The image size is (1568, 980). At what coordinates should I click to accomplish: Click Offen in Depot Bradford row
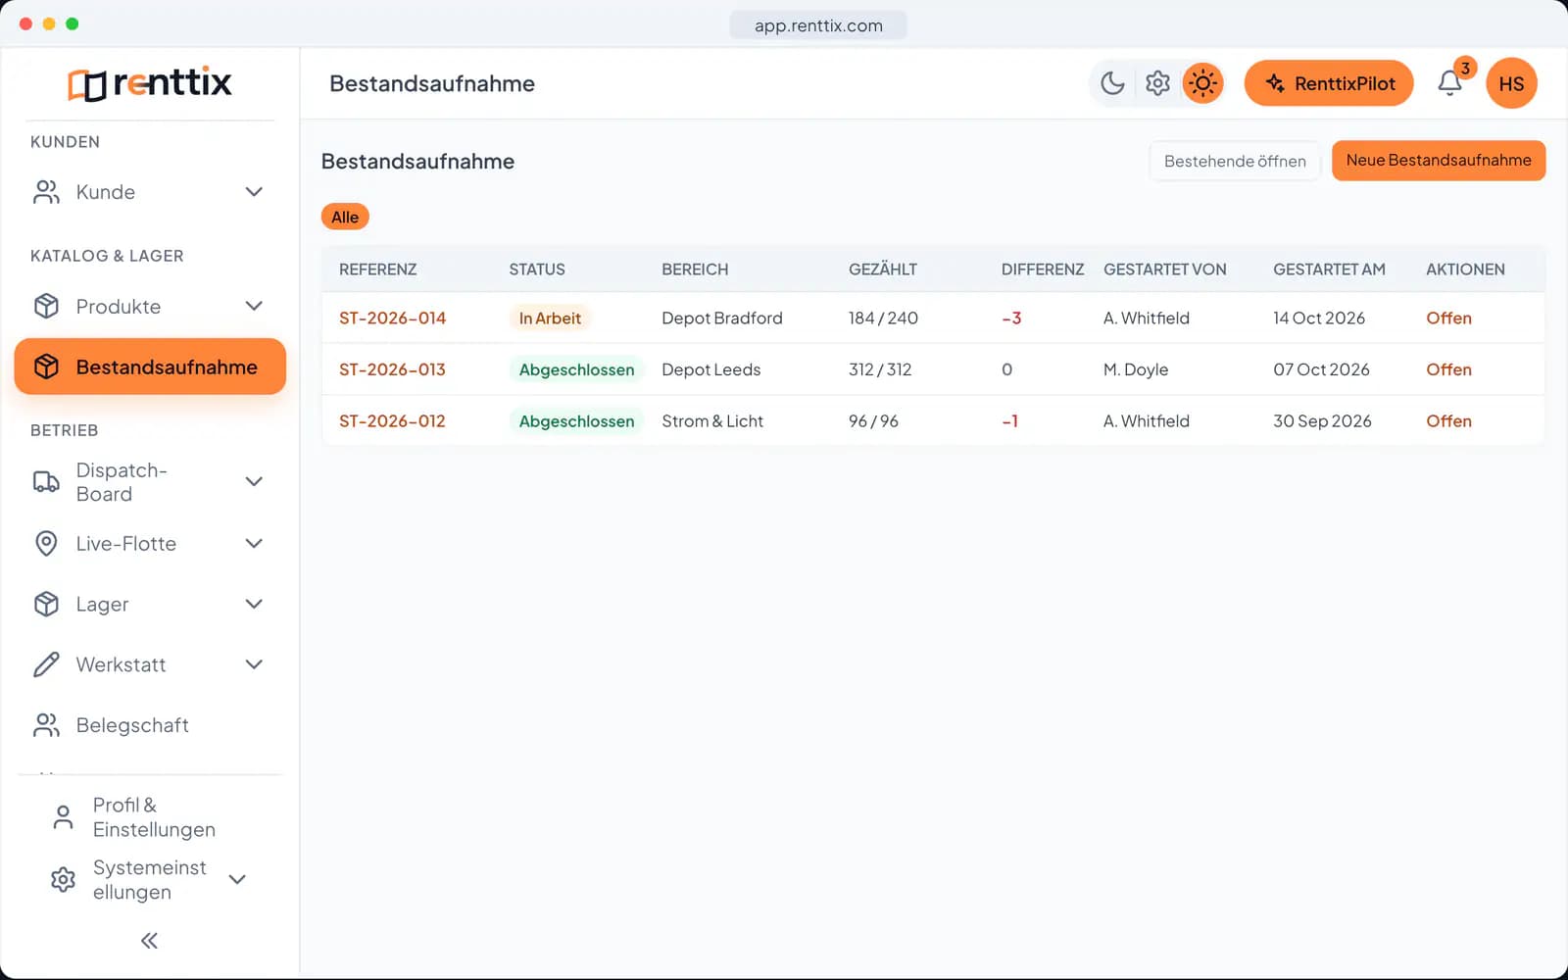click(1448, 318)
